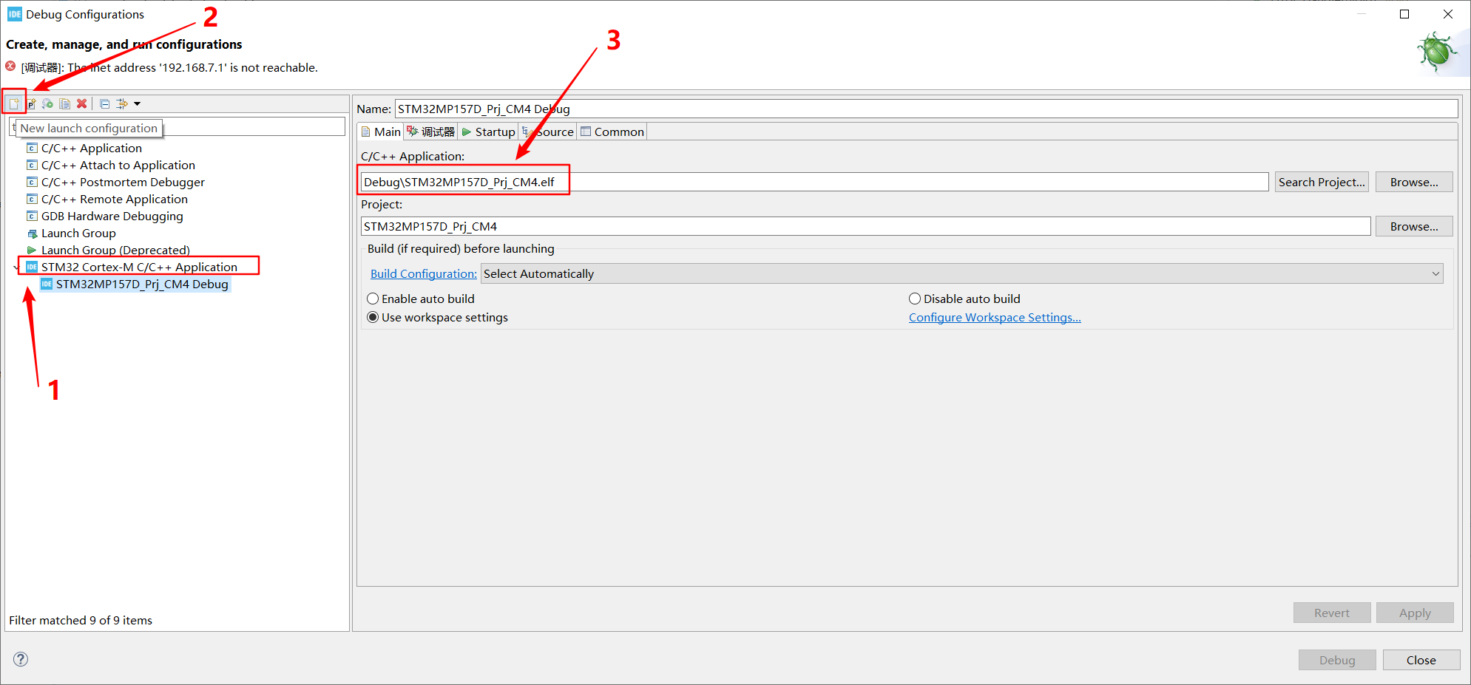Collapse all configurations in the tree
The height and width of the screenshot is (685, 1471).
pos(104,103)
